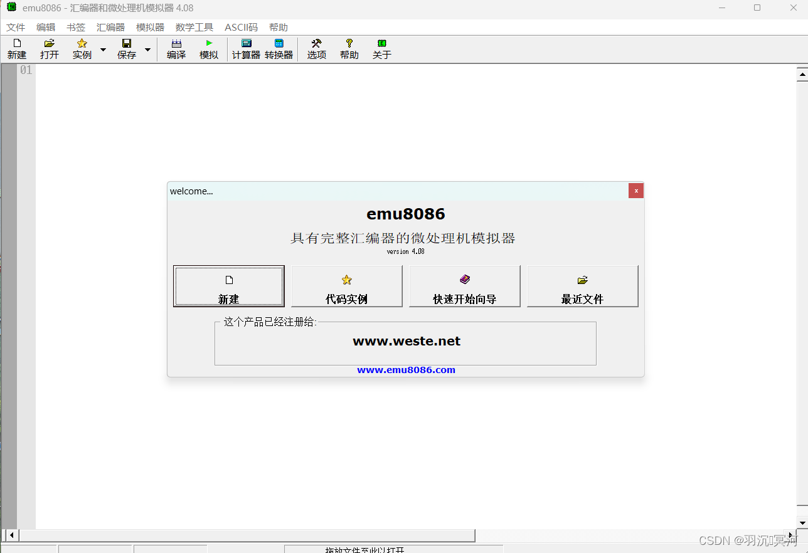Select the 实例 examples toolbar icon

pos(82,48)
